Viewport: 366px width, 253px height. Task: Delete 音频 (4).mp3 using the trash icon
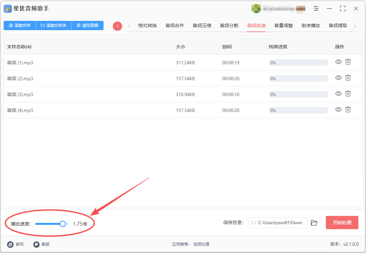pyautogui.click(x=348, y=109)
